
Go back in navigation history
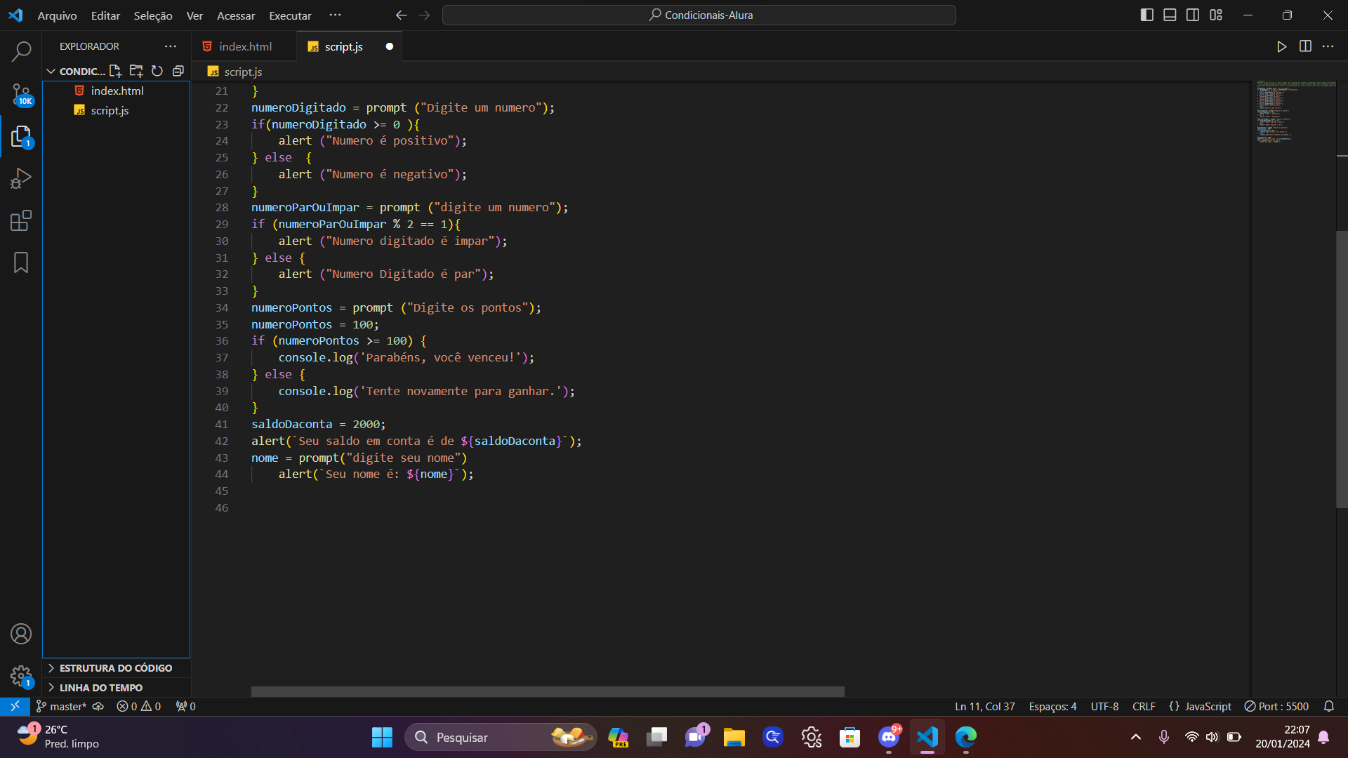pos(401,15)
